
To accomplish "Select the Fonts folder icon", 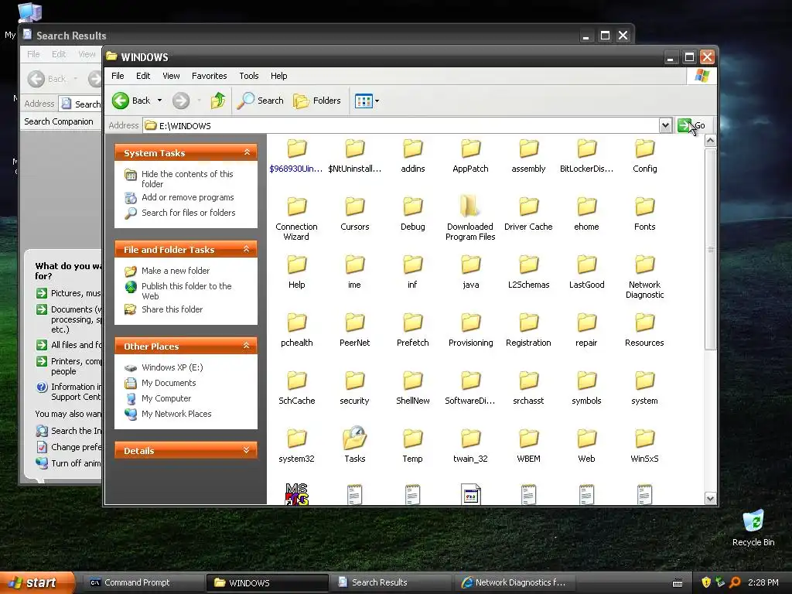I will (x=644, y=207).
